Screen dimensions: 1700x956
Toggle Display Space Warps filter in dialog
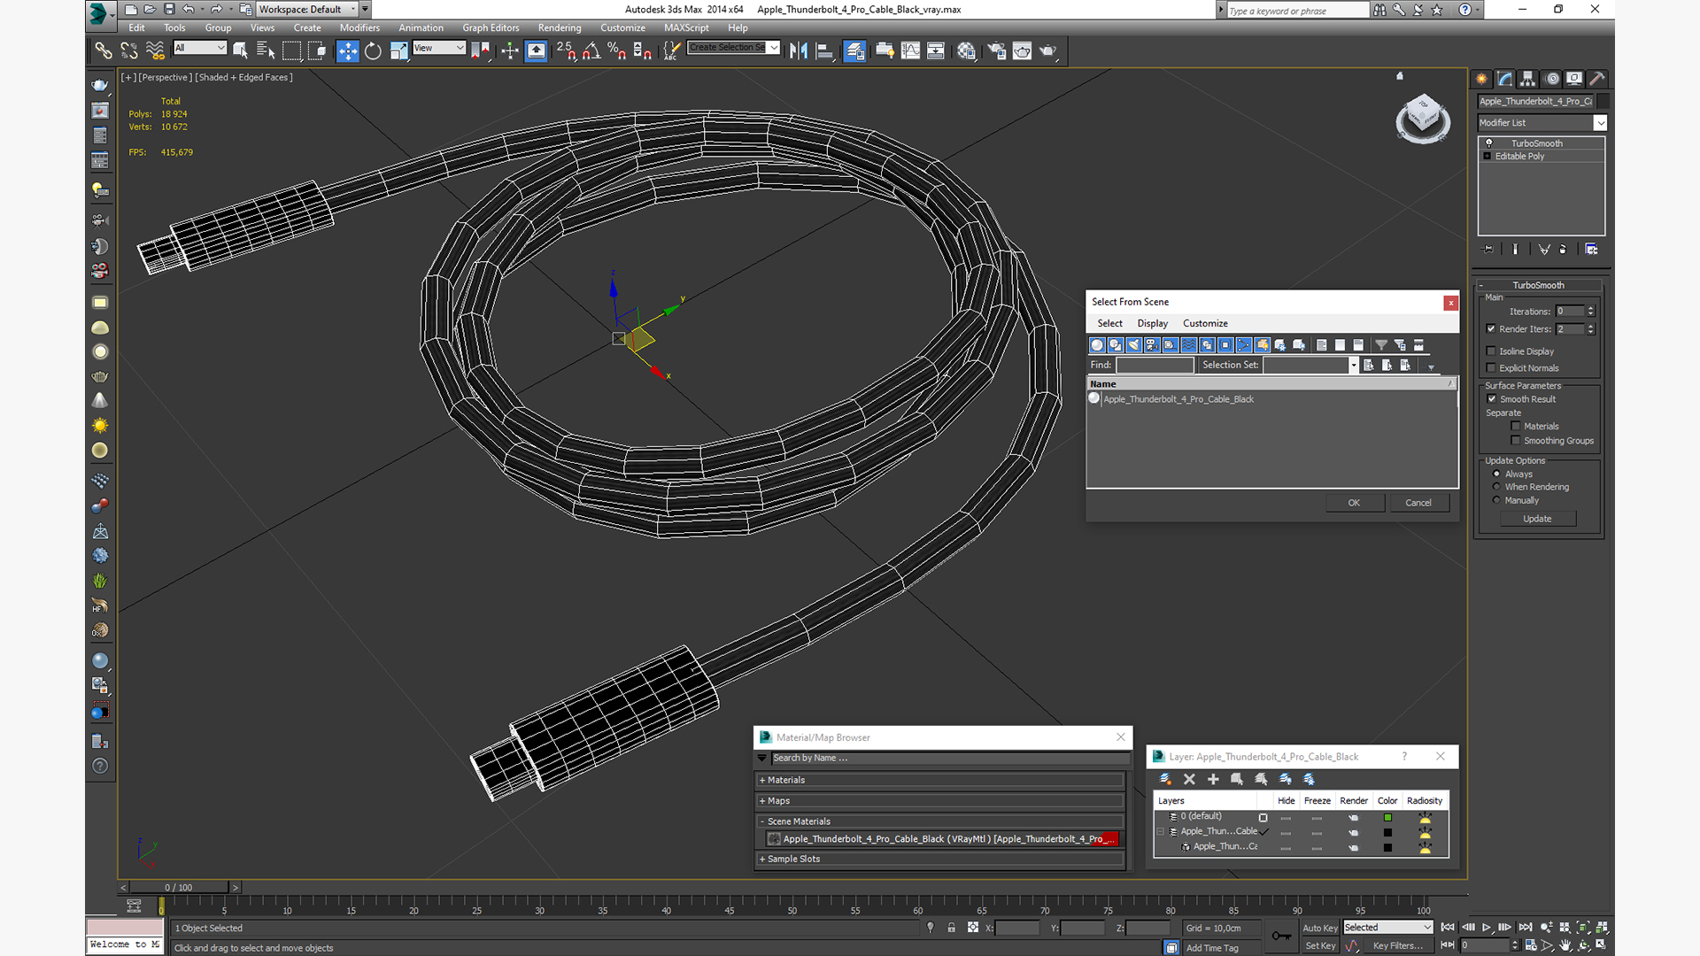[x=1188, y=345]
